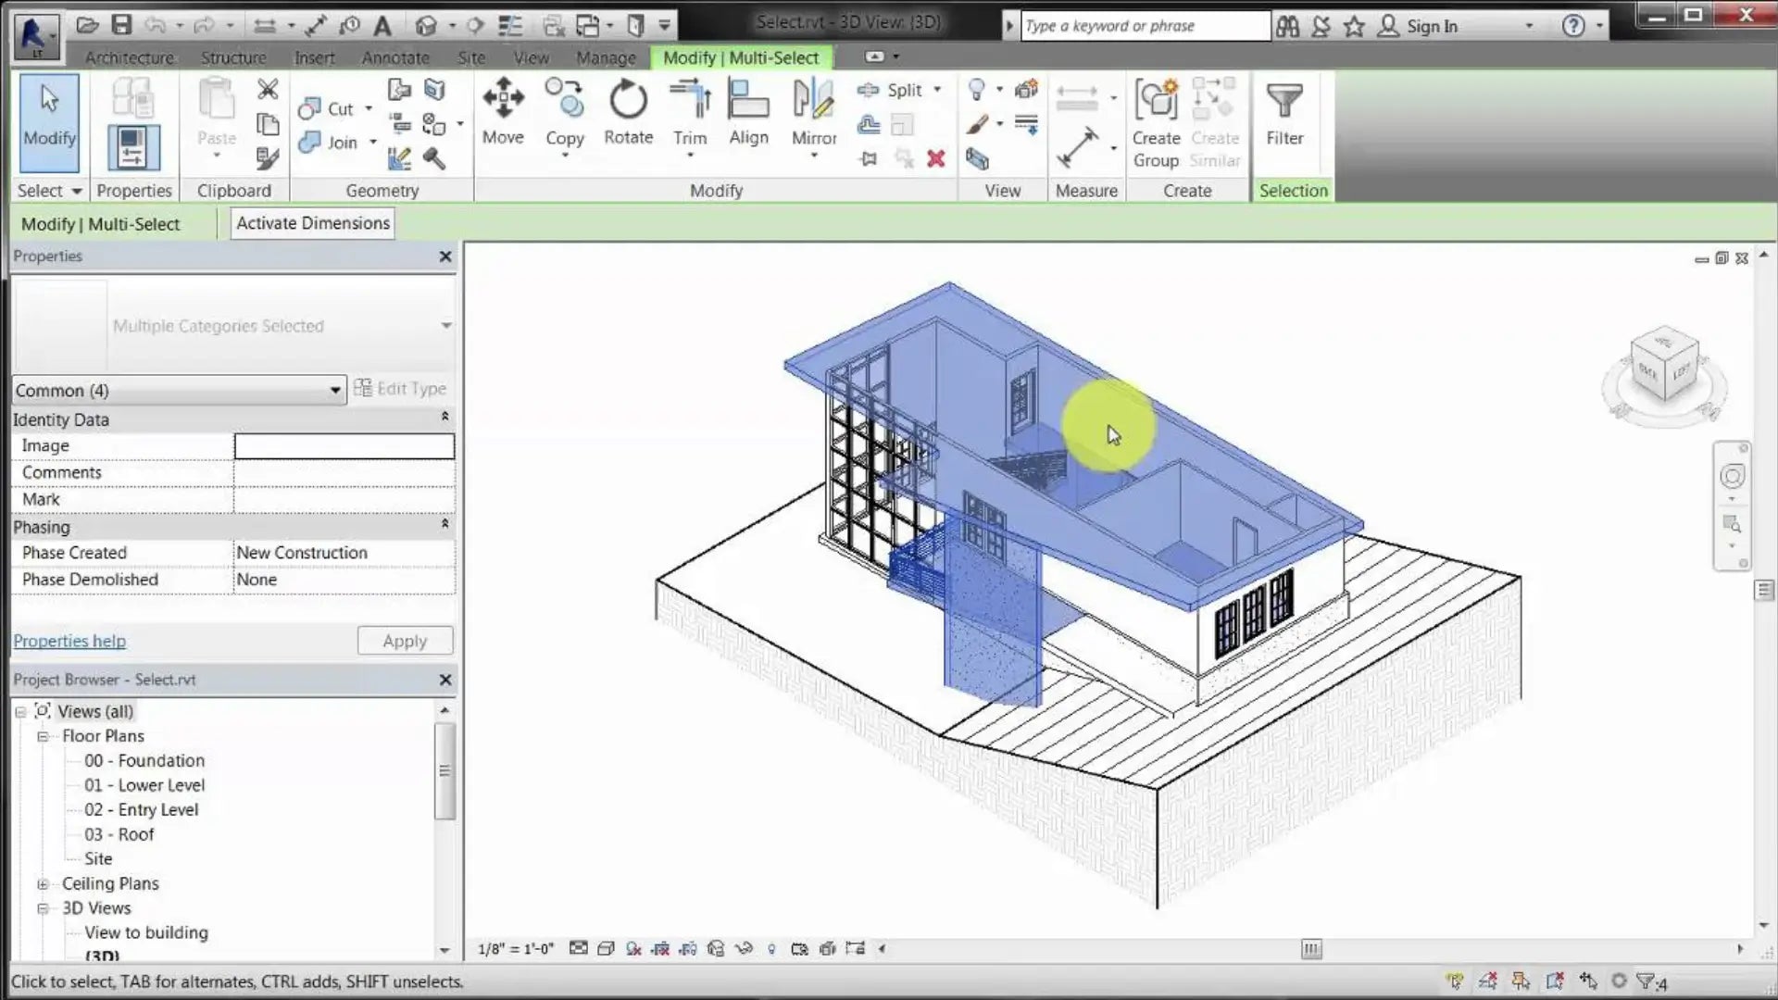This screenshot has width=1778, height=1000.
Task: Click the Activate Dimensions button
Action: (x=313, y=223)
